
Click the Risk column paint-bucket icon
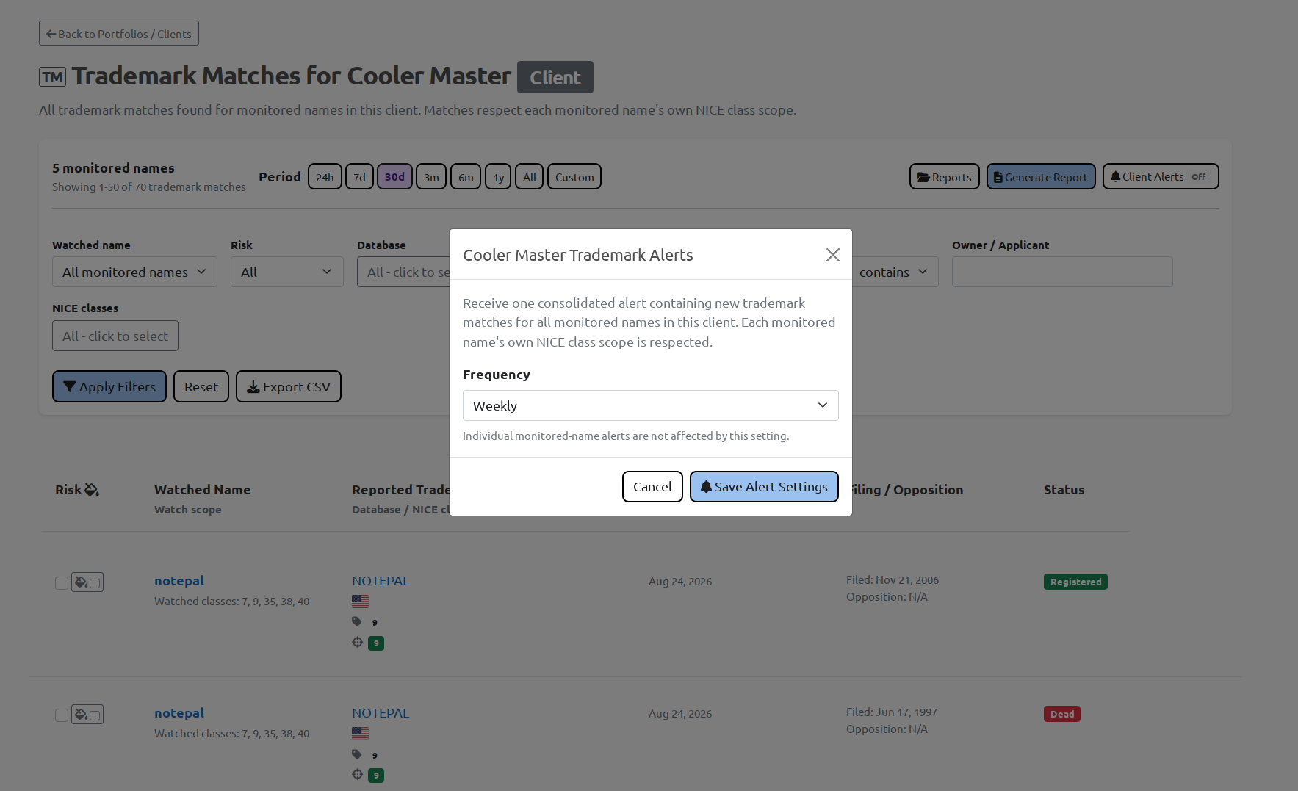pos(92,489)
